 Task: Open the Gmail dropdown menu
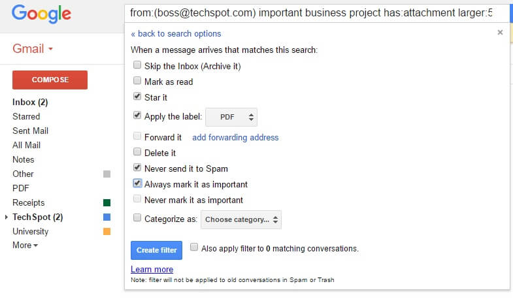point(33,49)
